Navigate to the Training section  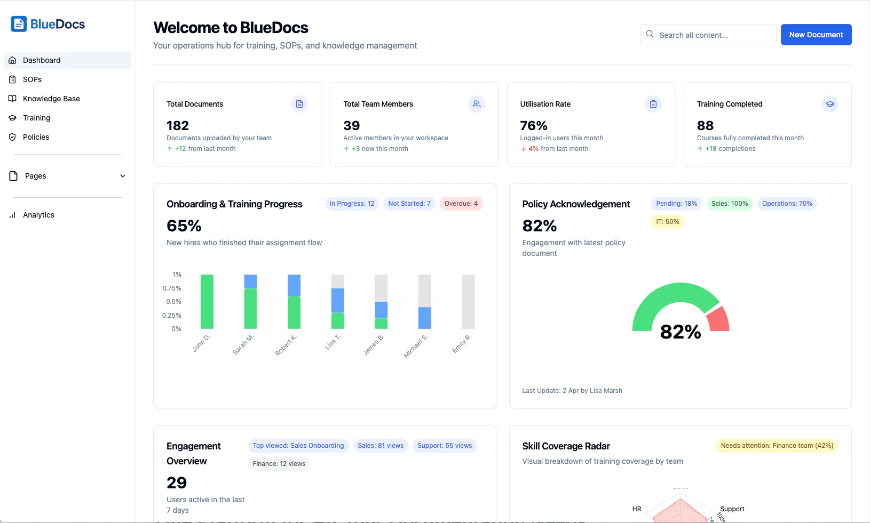point(36,118)
